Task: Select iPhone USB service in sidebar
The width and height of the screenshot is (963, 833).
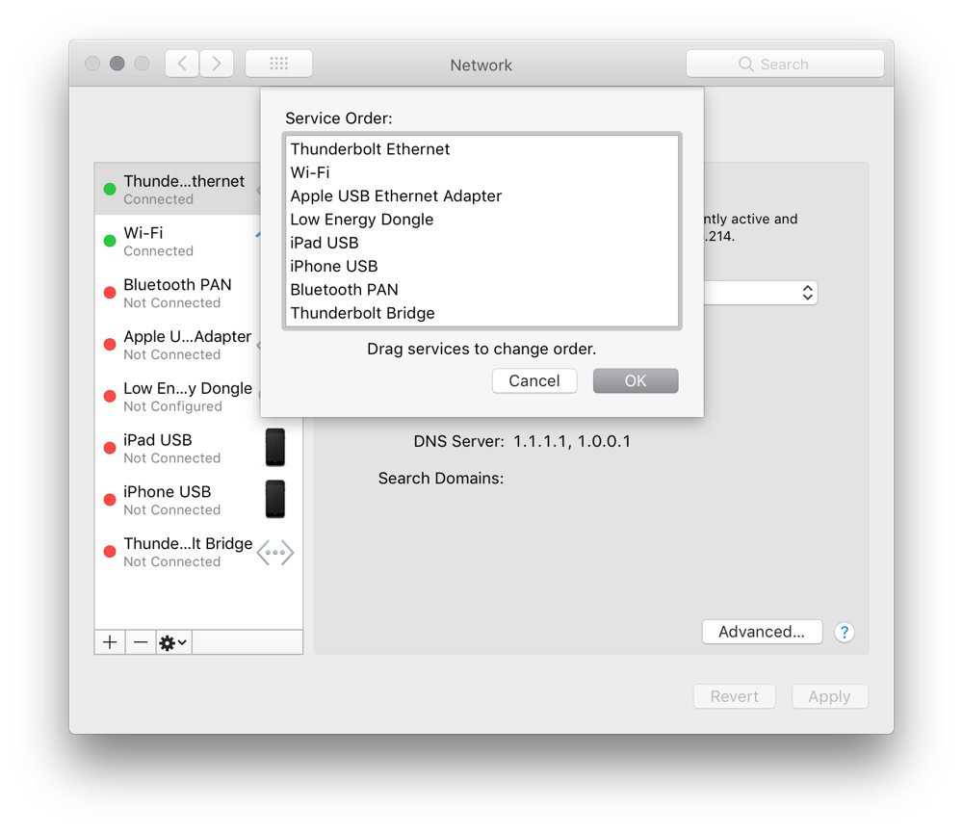Action: [198, 500]
